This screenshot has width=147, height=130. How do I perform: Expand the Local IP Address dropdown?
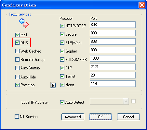(x=126, y=101)
